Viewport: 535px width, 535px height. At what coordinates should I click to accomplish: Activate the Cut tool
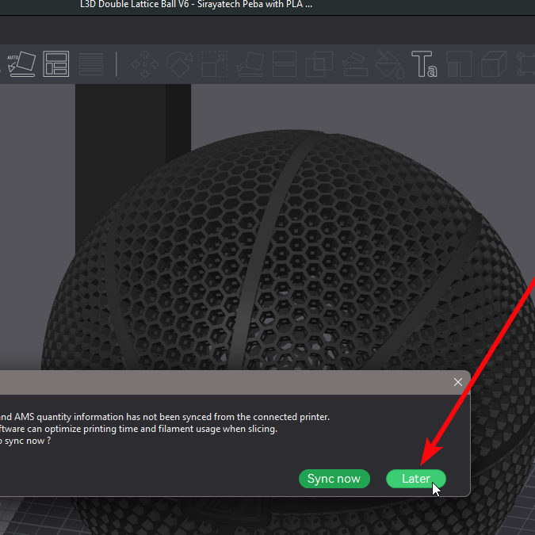pyautogui.click(x=285, y=64)
